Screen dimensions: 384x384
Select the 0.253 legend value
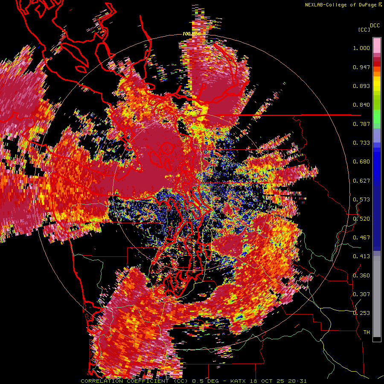tap(361, 313)
